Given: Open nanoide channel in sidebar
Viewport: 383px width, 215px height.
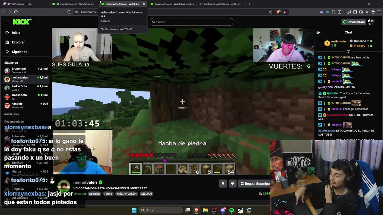Looking at the screenshot, I should point(26,105).
